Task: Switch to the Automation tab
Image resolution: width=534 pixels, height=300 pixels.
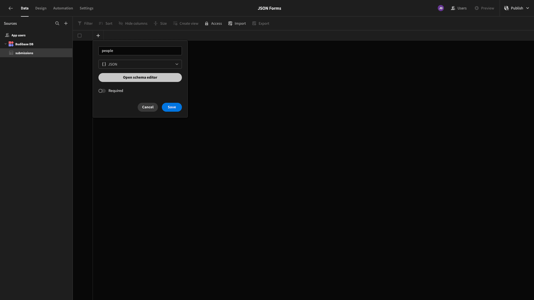Action: [x=63, y=8]
